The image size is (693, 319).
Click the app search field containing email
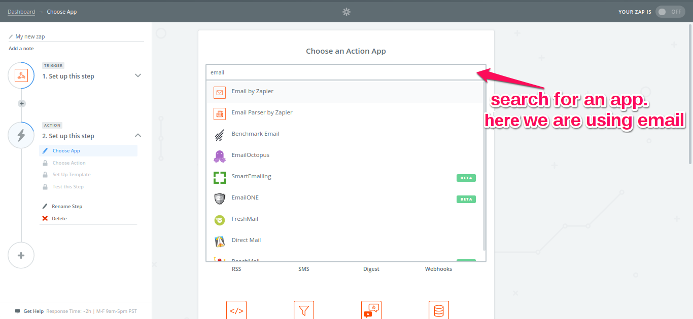pos(346,72)
